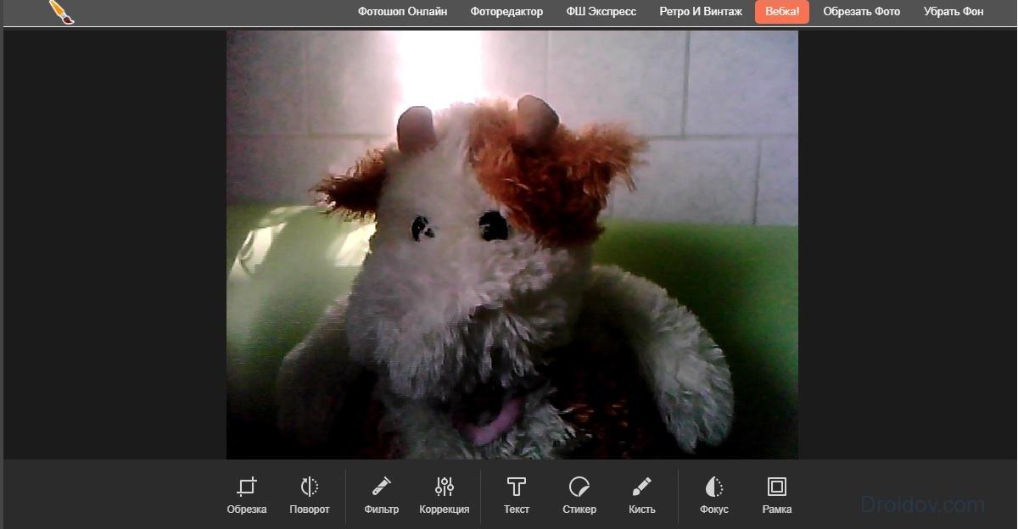Click the paintbrush site logo
This screenshot has width=1018, height=529.
(x=61, y=12)
